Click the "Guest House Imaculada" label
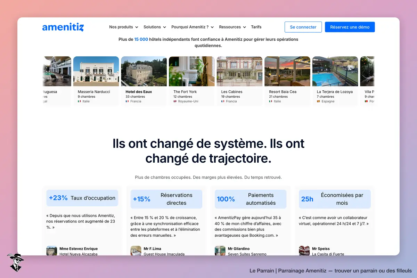Screen dimensions: 417x278 [164, 254]
